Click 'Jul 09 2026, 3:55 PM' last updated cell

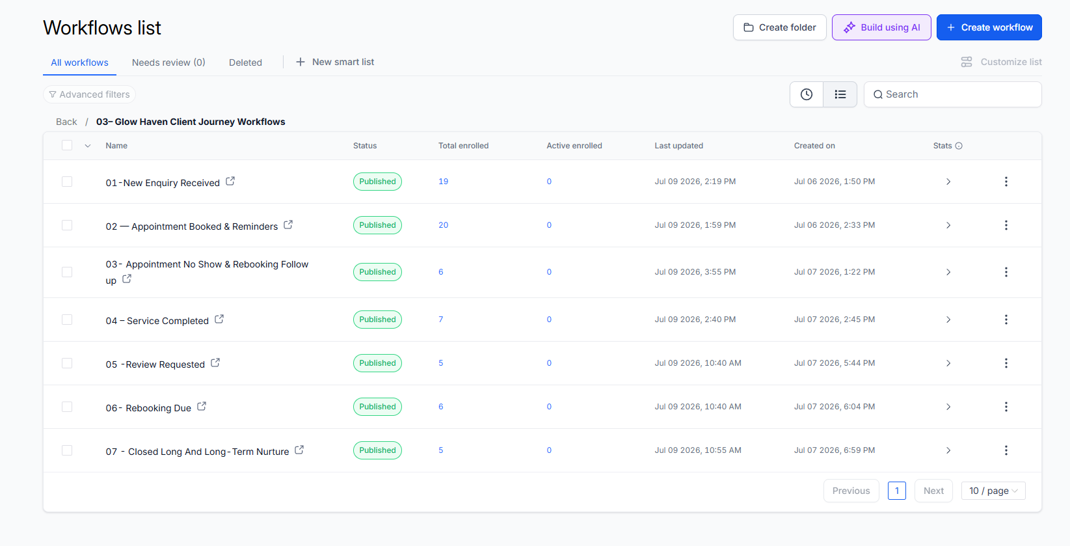pos(695,272)
